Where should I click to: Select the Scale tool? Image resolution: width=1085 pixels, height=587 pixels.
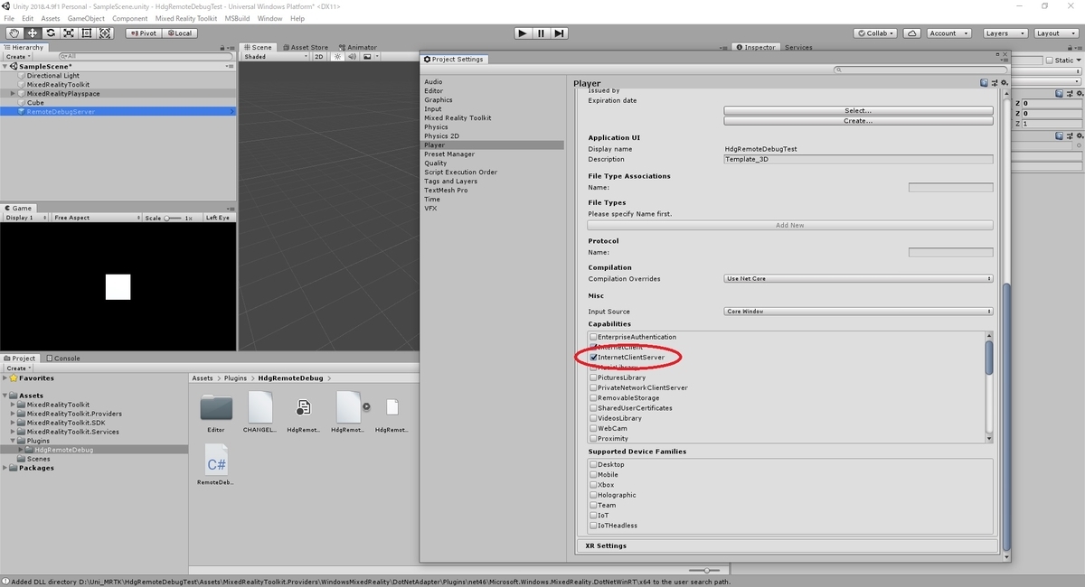(x=69, y=33)
